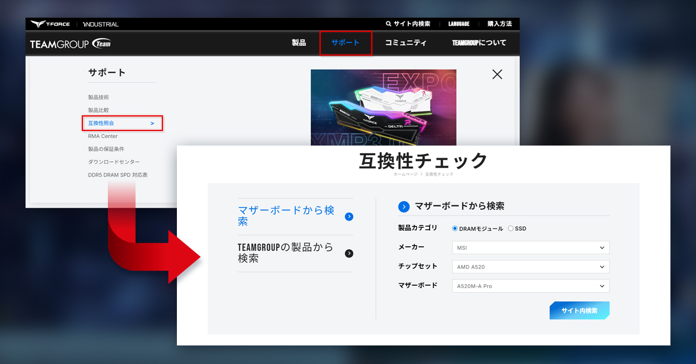
Task: Click blue circle icon in search form heading
Action: (x=404, y=206)
